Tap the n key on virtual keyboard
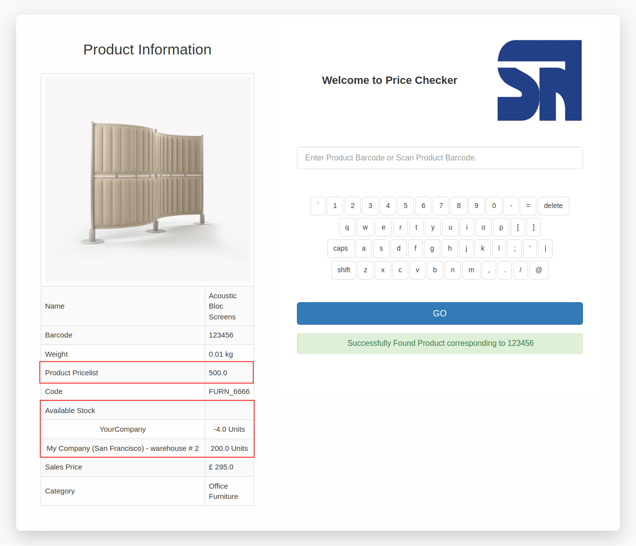636x546 pixels. 452,270
